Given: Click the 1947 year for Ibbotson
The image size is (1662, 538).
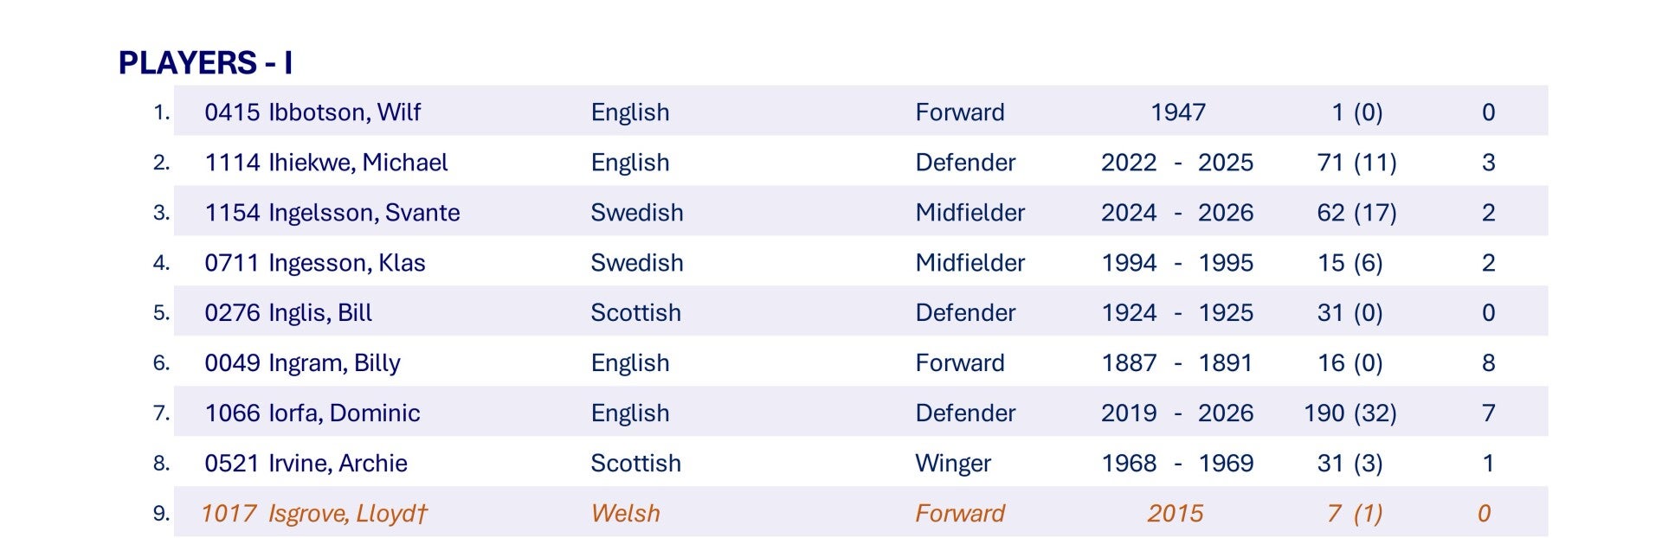Looking at the screenshot, I should click(x=1178, y=112).
